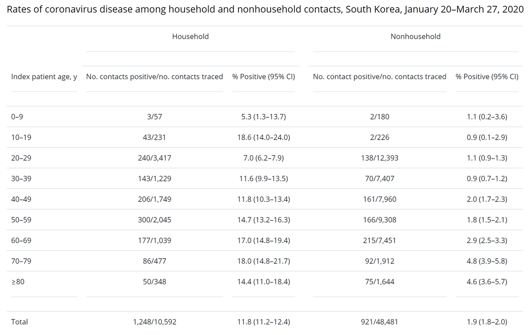
Task: Select the Household column group header
Action: (190, 36)
